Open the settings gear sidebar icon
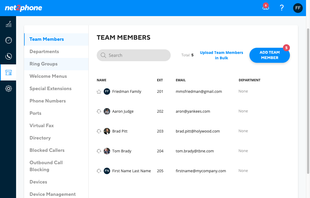 coord(8,89)
